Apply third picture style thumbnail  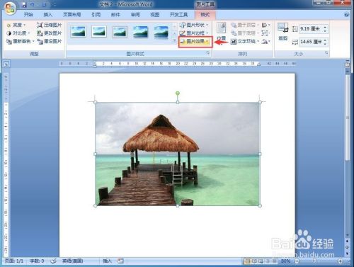click(x=120, y=32)
